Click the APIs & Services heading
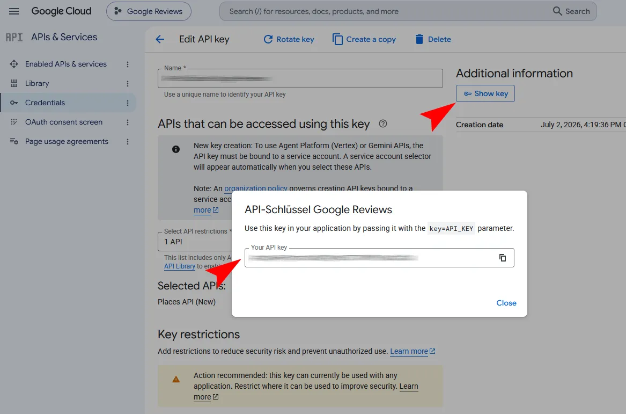626x414 pixels. tap(64, 37)
